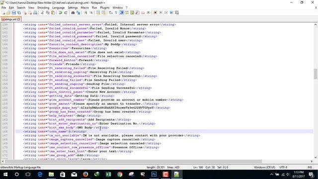Open the Run menu
The image size is (318, 179).
[x=94, y=7]
